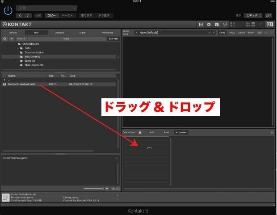The height and width of the screenshot is (215, 277).
Task: Show rack page 49-64
Action: [x=251, y=33]
